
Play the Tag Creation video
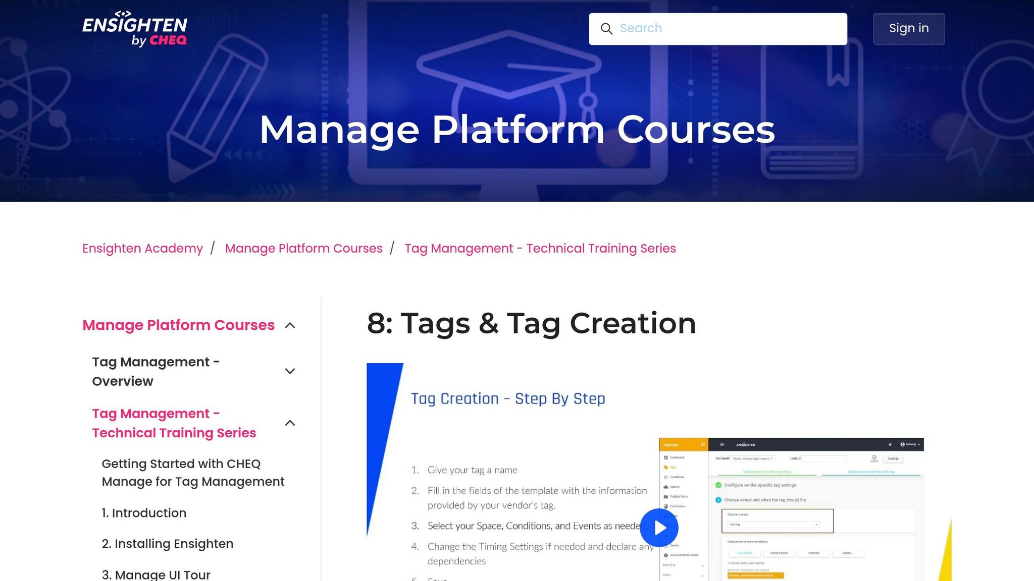point(659,528)
